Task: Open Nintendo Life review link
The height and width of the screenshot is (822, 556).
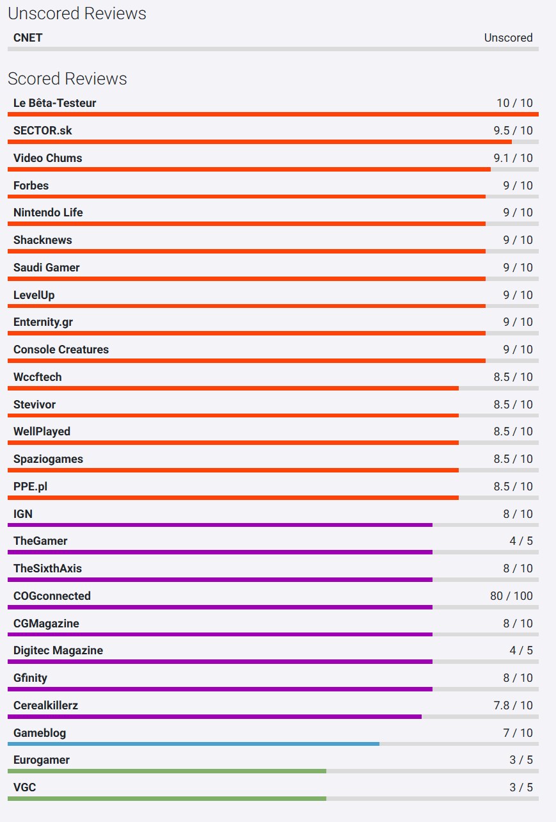Action: pos(48,213)
